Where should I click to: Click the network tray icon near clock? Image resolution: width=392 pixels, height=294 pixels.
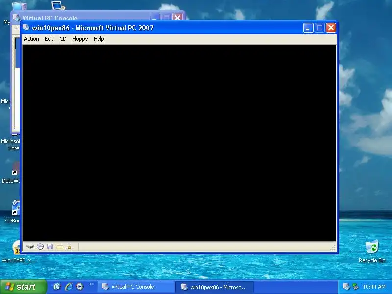(x=356, y=287)
